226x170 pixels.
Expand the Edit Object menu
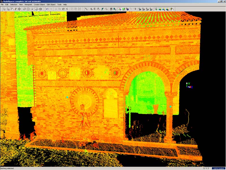pos(51,5)
